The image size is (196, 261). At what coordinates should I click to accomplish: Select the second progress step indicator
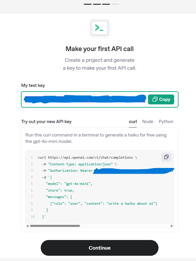(97, 4)
